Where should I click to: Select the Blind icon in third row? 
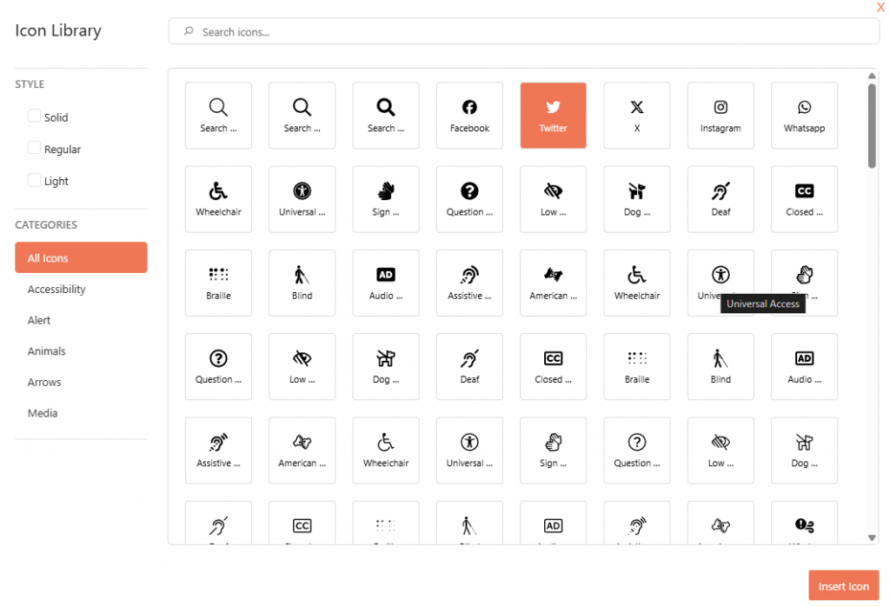click(x=302, y=283)
